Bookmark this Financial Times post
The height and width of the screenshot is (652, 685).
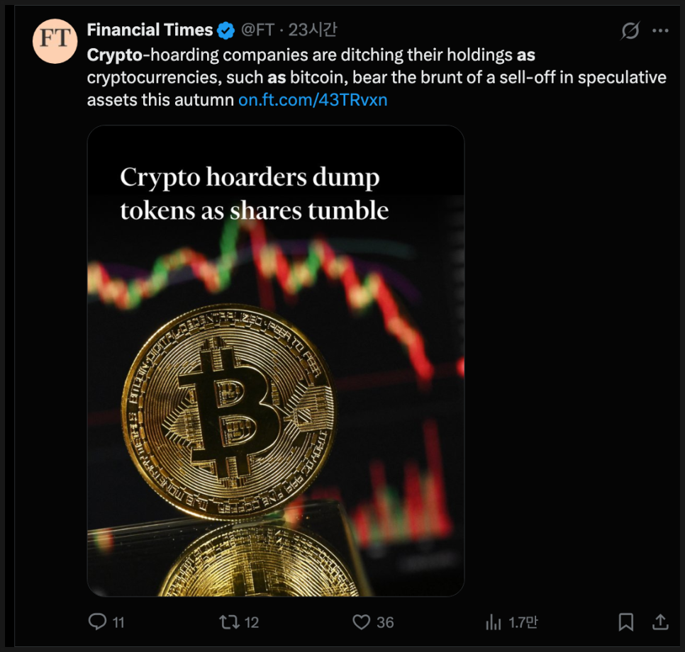coord(626,622)
